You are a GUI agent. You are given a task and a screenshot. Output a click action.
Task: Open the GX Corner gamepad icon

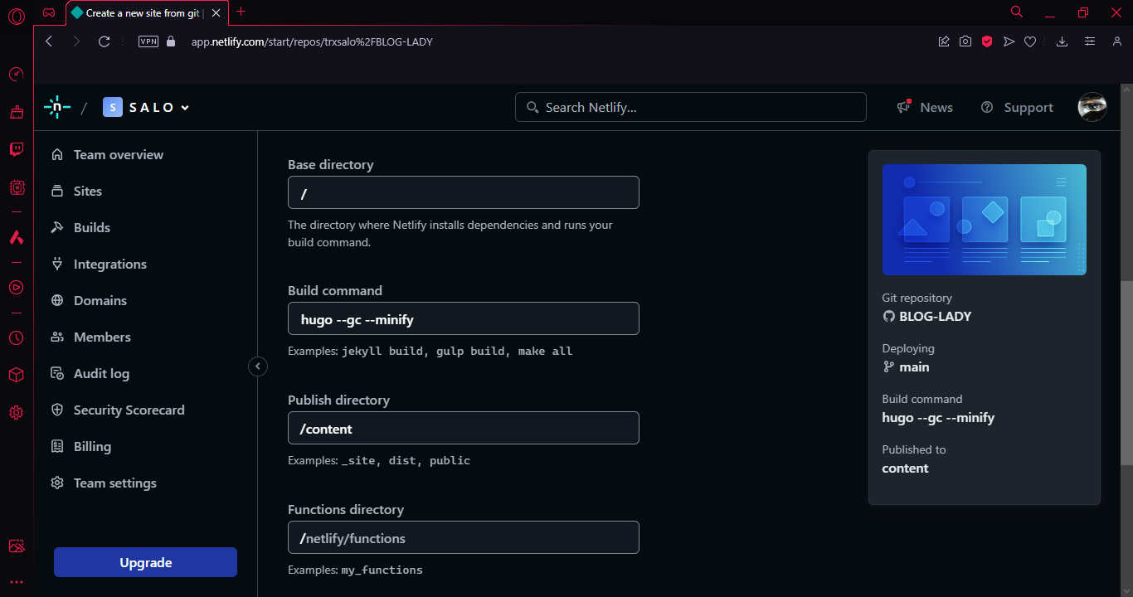pyautogui.click(x=50, y=12)
